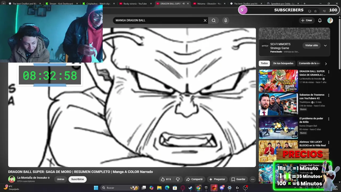Open the account avatar menu
This screenshot has width=341, height=192.
click(330, 21)
